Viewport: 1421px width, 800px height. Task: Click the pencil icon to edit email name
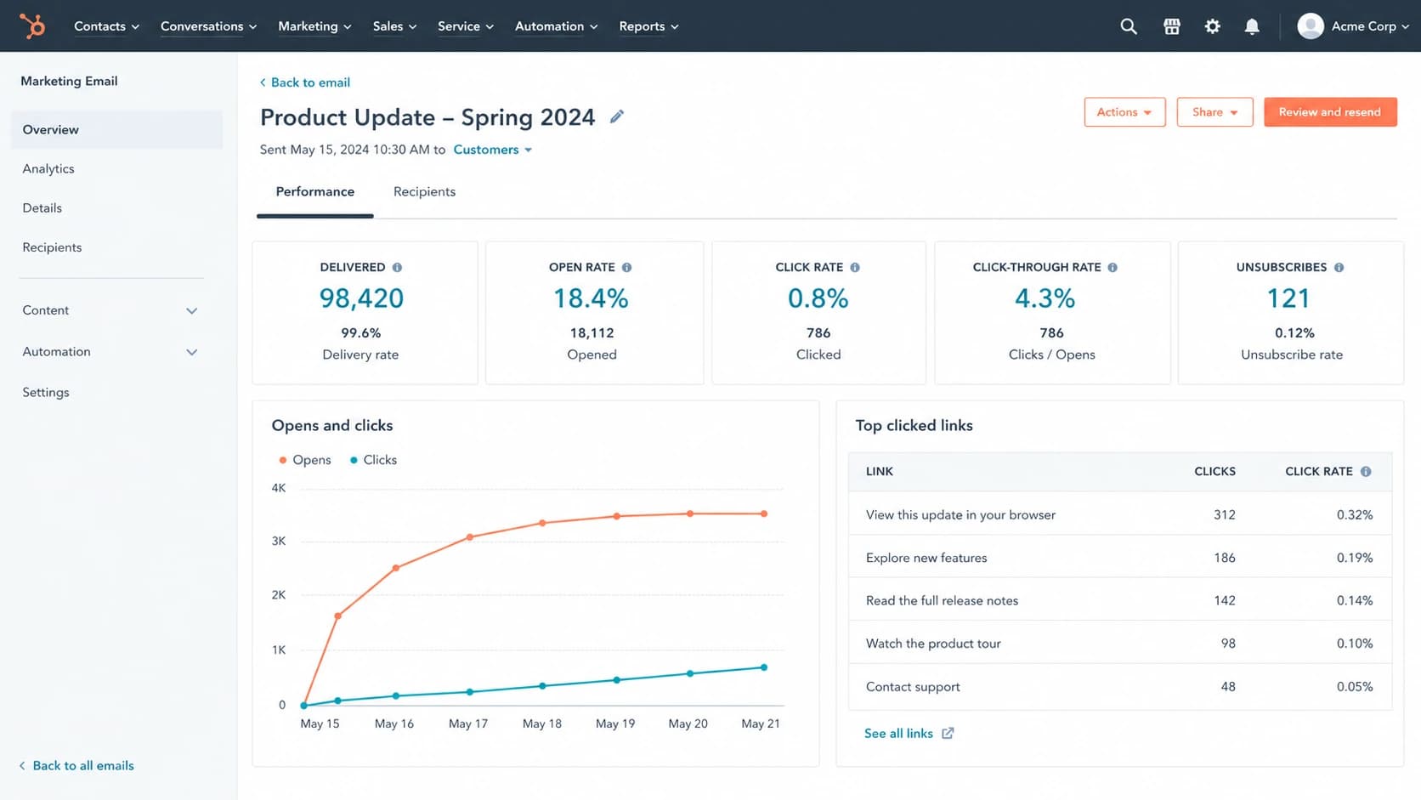tap(617, 116)
